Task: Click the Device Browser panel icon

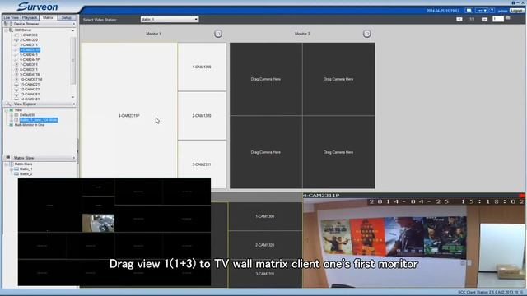Action: pos(6,24)
